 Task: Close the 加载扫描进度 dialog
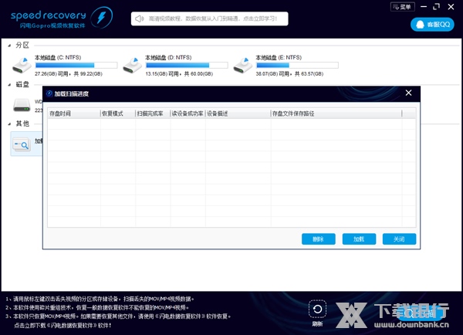409,93
